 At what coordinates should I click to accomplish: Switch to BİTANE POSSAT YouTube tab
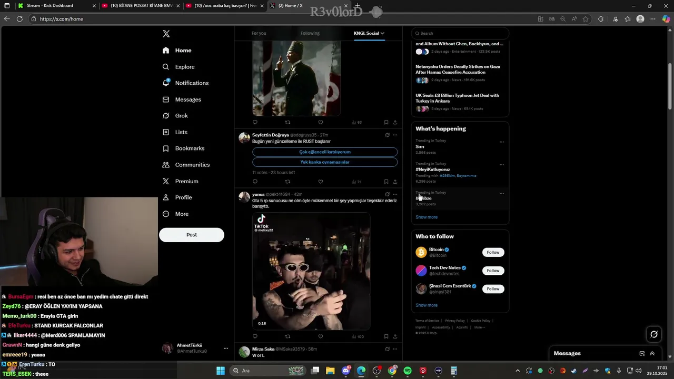tap(140, 6)
